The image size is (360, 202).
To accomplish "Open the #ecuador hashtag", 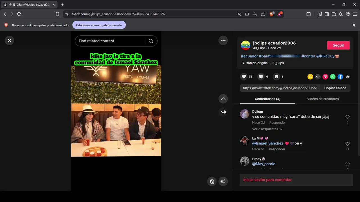I will pyautogui.click(x=249, y=56).
